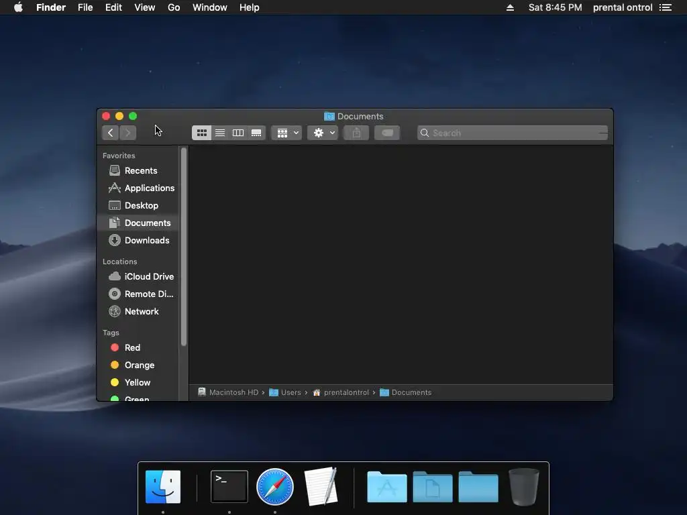Click the Network globe icon
Screen dimensions: 687x515
[x=114, y=311]
